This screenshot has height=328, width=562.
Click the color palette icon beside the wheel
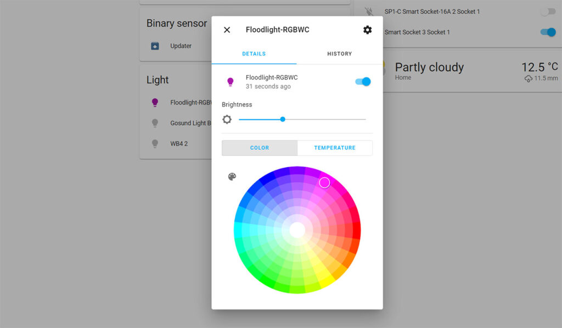[232, 177]
